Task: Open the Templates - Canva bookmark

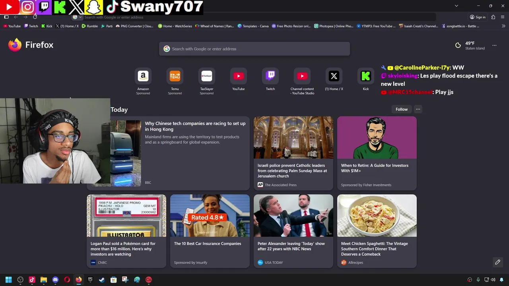Action: point(253,26)
